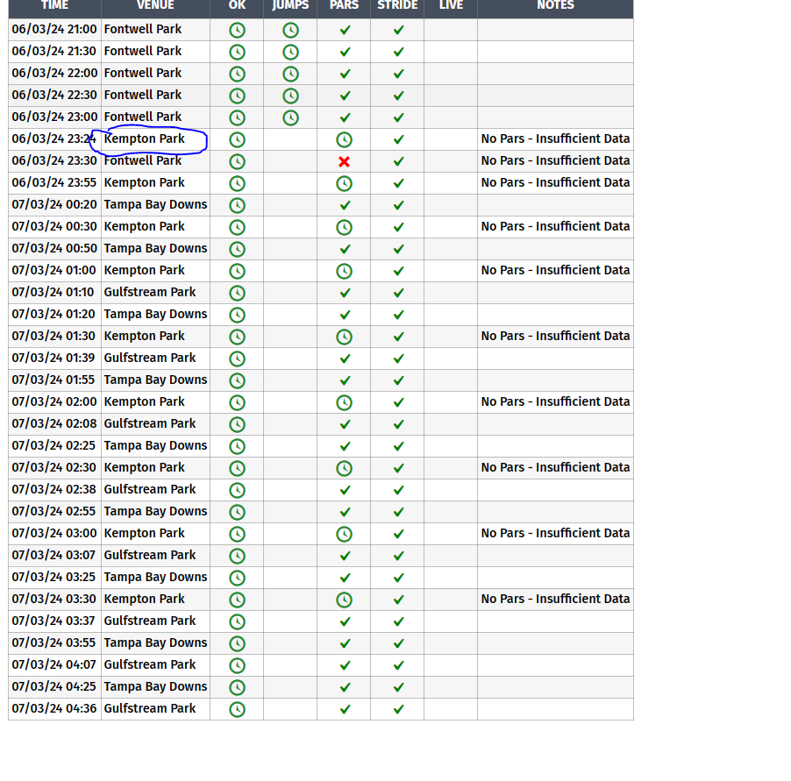The height and width of the screenshot is (781, 791).
Task: Sort by the TIME column header
Action: click(54, 5)
